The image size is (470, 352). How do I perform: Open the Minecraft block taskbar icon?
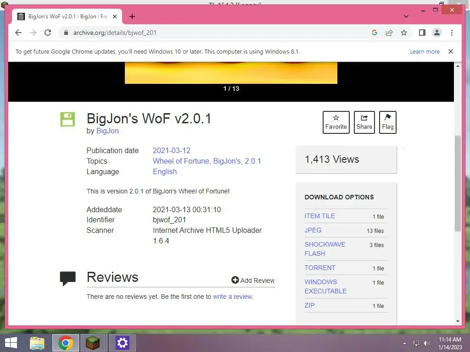tap(93, 343)
